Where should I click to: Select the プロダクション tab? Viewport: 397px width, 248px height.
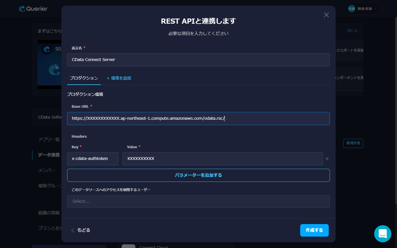point(84,78)
